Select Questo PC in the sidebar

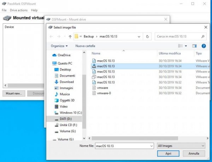(x=65, y=63)
